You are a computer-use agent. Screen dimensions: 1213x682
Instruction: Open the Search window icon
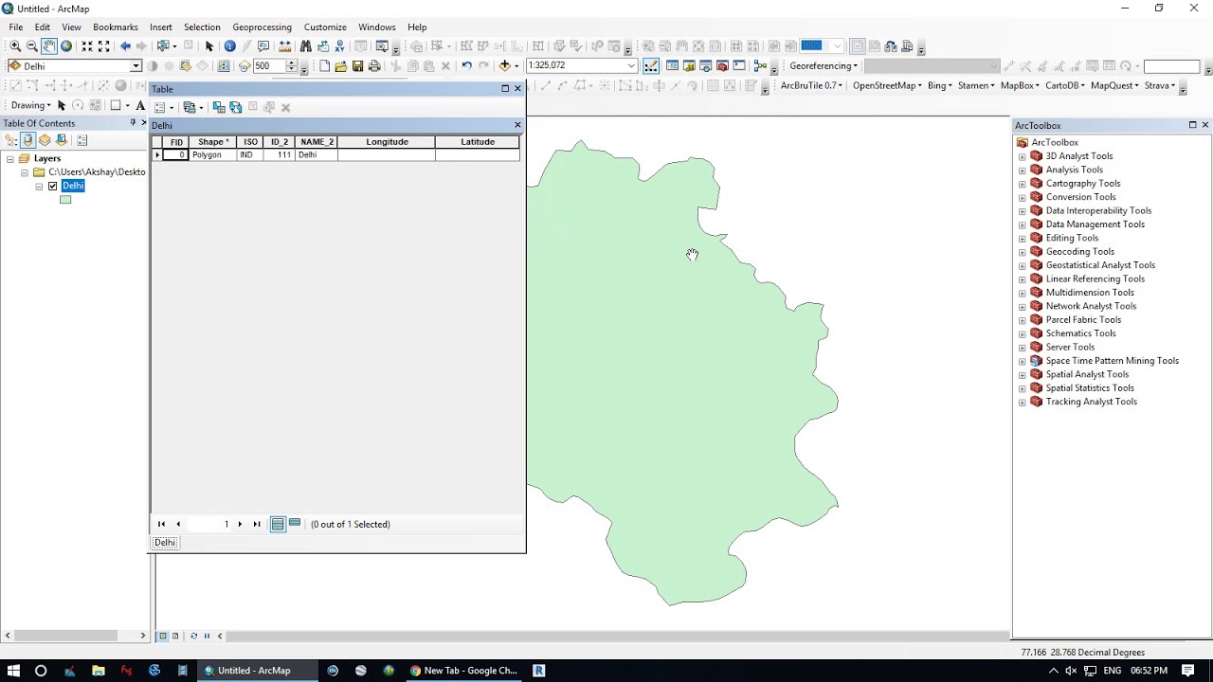click(x=706, y=66)
